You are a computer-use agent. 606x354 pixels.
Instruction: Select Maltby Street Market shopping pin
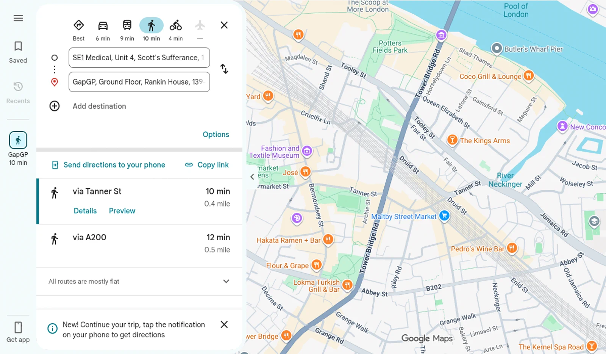[444, 215]
